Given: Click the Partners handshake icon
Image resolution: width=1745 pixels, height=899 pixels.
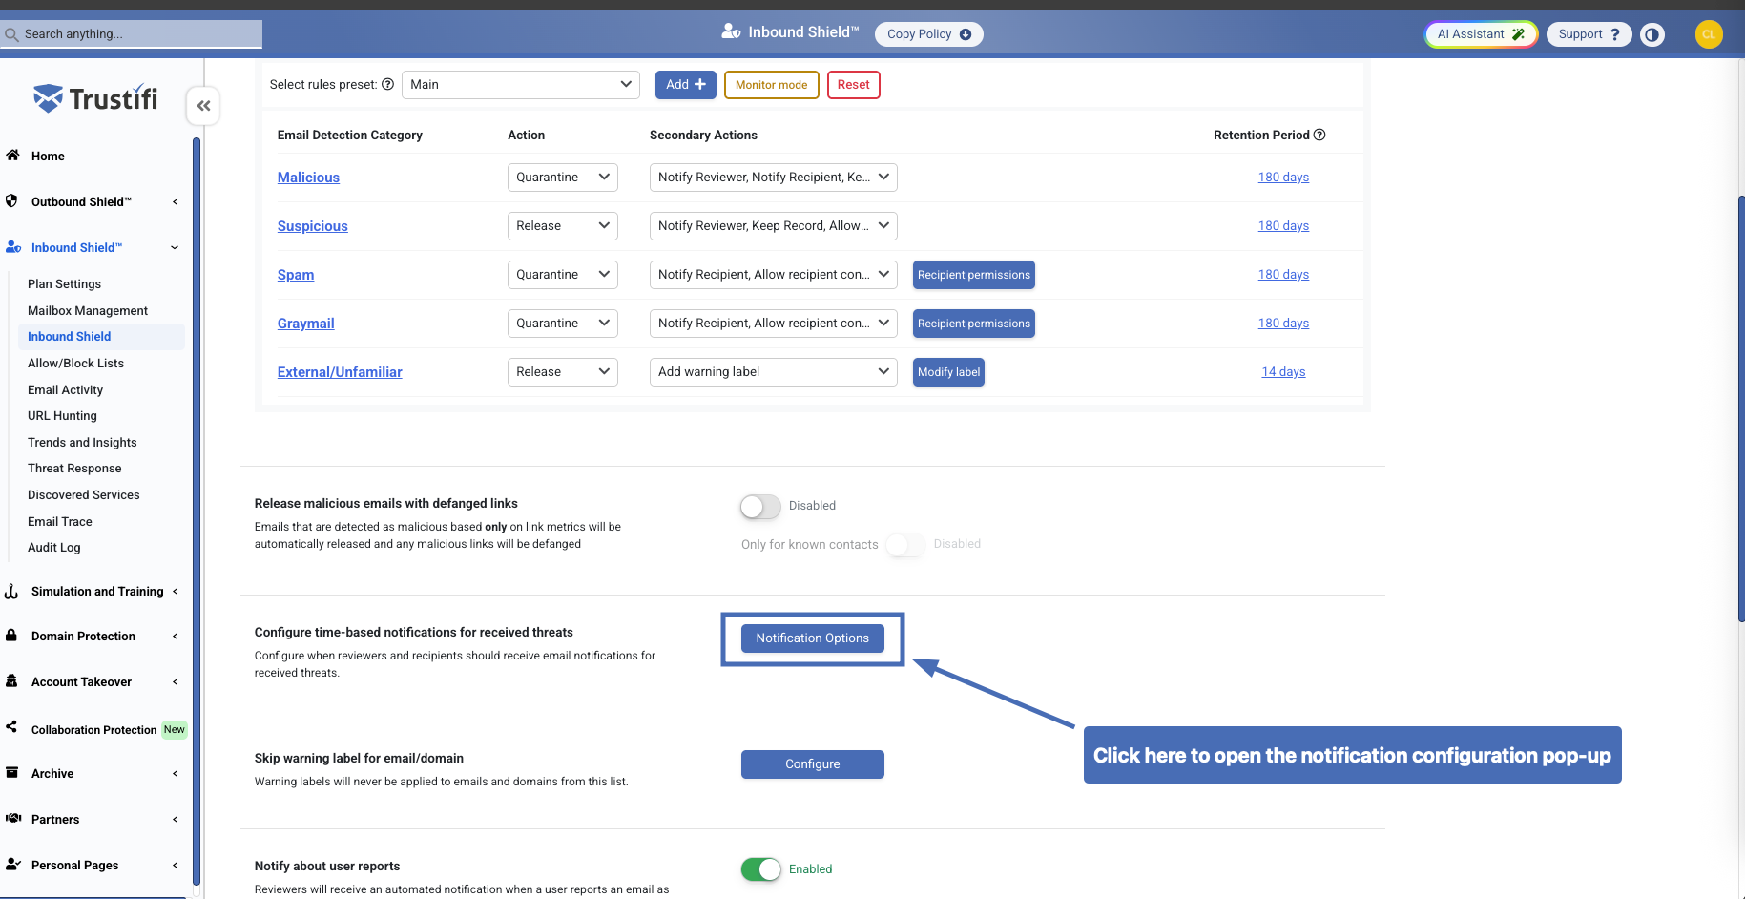Looking at the screenshot, I should point(12,819).
